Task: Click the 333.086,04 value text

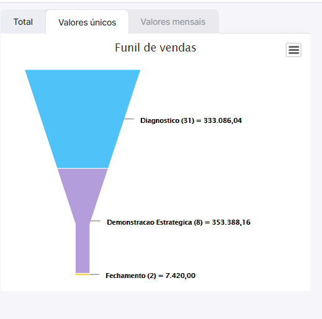Action: 223,120
